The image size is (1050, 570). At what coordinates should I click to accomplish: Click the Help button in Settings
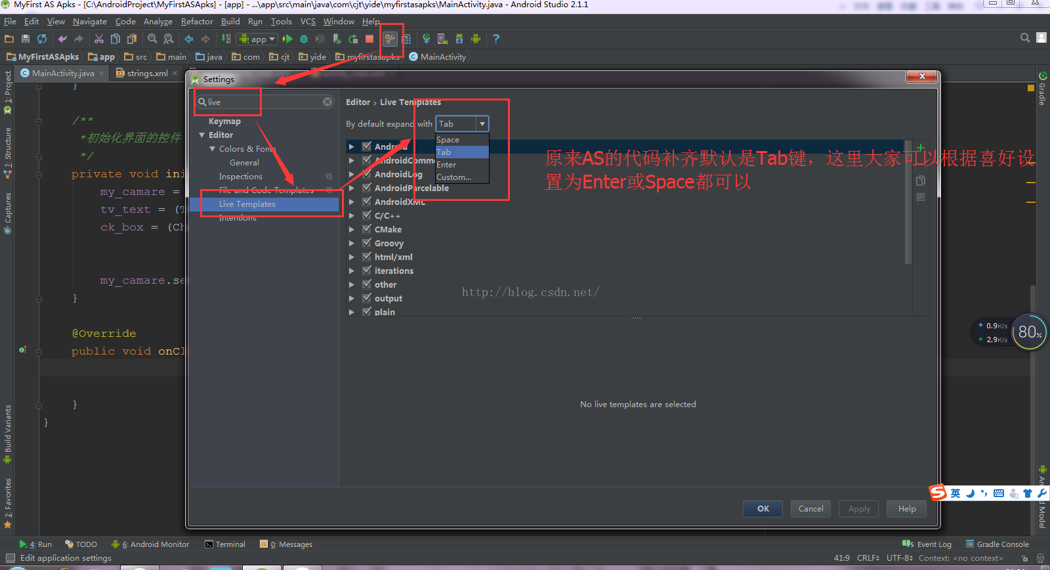(907, 509)
